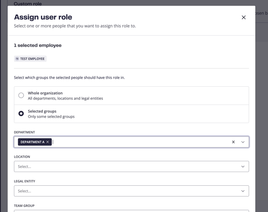Image resolution: width=268 pixels, height=212 pixels.
Task: Click the 1 selected employee heading
Action: [x=38, y=46]
